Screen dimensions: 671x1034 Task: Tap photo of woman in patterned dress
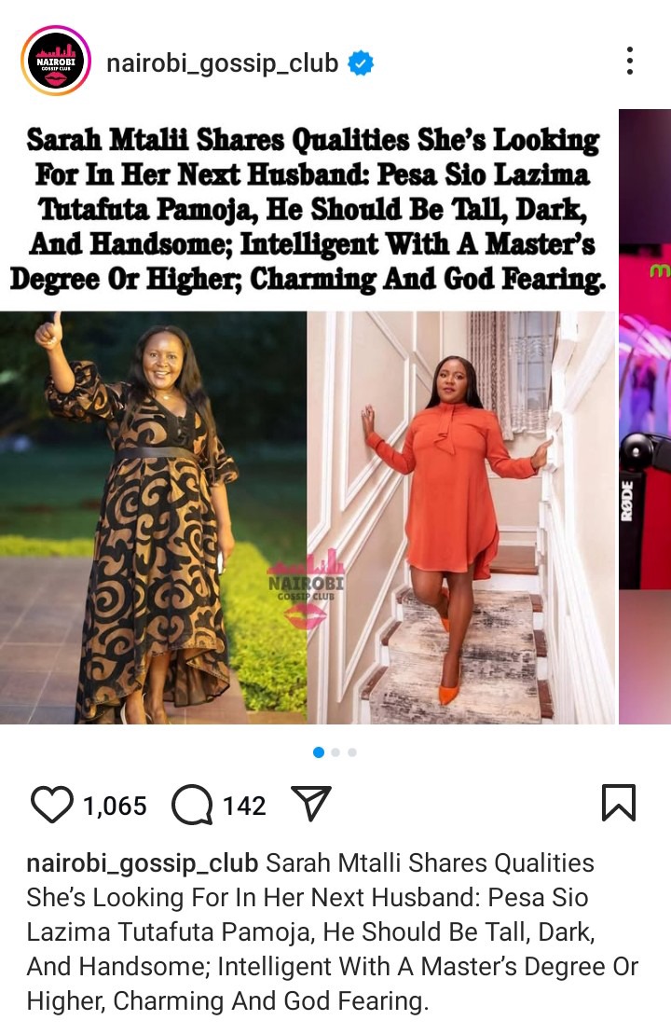point(153,517)
